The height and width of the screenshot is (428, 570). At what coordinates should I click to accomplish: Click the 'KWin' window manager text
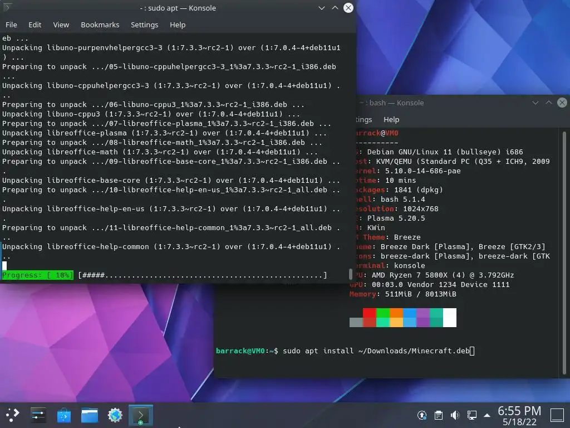click(376, 227)
